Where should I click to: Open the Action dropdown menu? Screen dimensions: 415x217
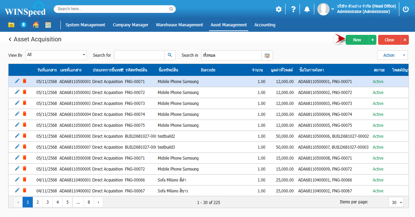[392, 55]
